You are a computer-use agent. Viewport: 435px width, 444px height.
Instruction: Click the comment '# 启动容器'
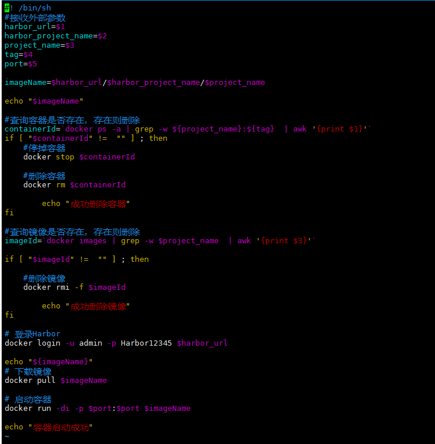click(x=28, y=399)
